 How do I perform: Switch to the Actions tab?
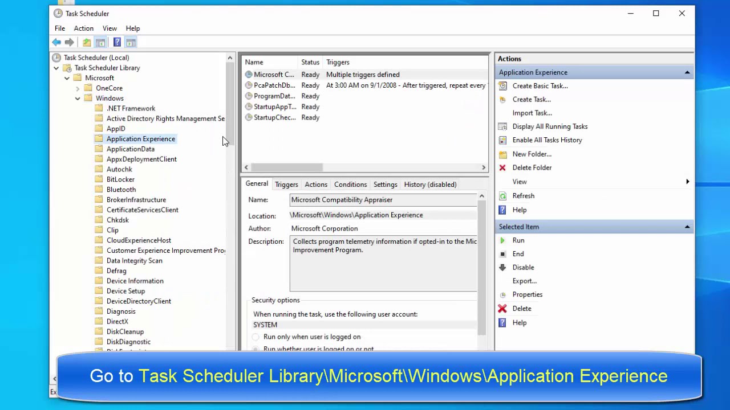coord(316,184)
